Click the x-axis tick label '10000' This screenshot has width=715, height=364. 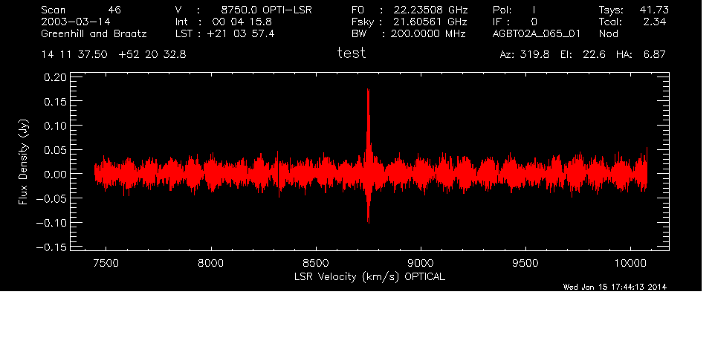[x=630, y=263]
